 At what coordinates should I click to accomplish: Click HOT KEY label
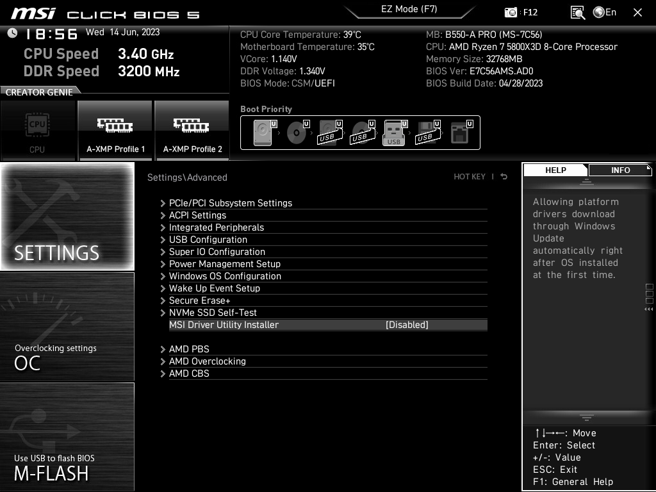[x=470, y=177]
